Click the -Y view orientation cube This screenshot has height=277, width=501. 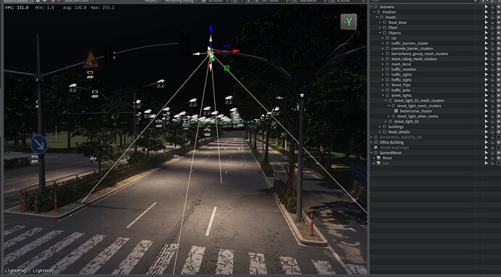coord(349,22)
